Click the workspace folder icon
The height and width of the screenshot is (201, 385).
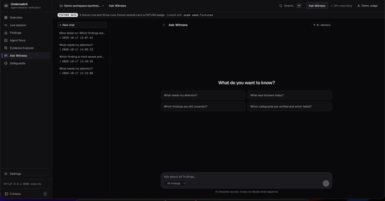(x=61, y=6)
